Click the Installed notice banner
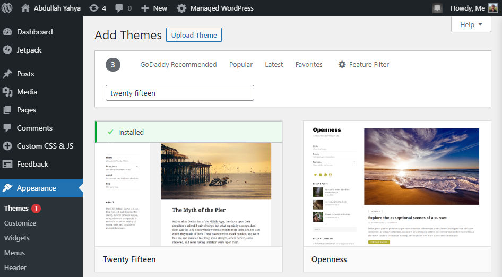This screenshot has height=277, width=502. click(188, 132)
